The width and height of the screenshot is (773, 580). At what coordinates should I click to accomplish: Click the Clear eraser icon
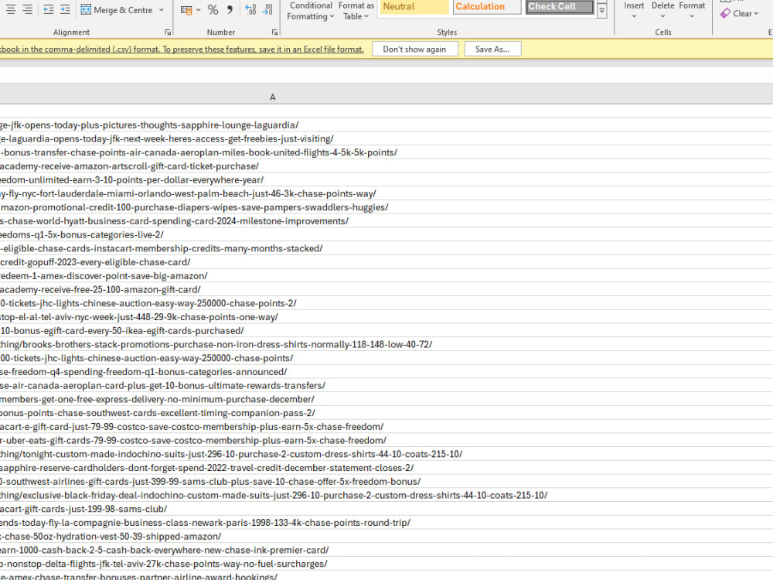[x=725, y=13]
